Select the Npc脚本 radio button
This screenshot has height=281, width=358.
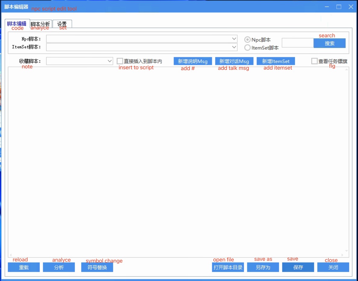tap(247, 40)
